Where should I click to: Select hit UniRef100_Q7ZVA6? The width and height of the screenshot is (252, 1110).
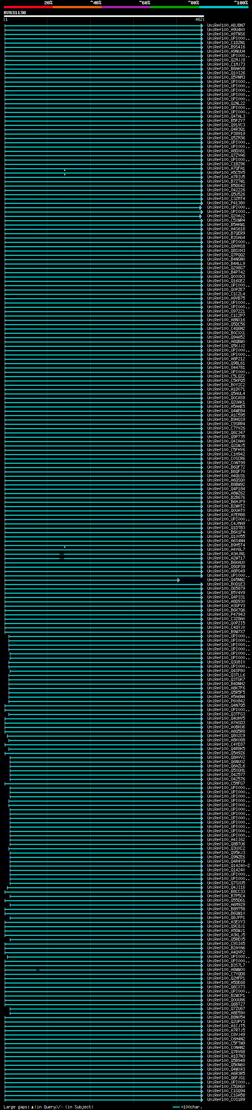click(226, 155)
